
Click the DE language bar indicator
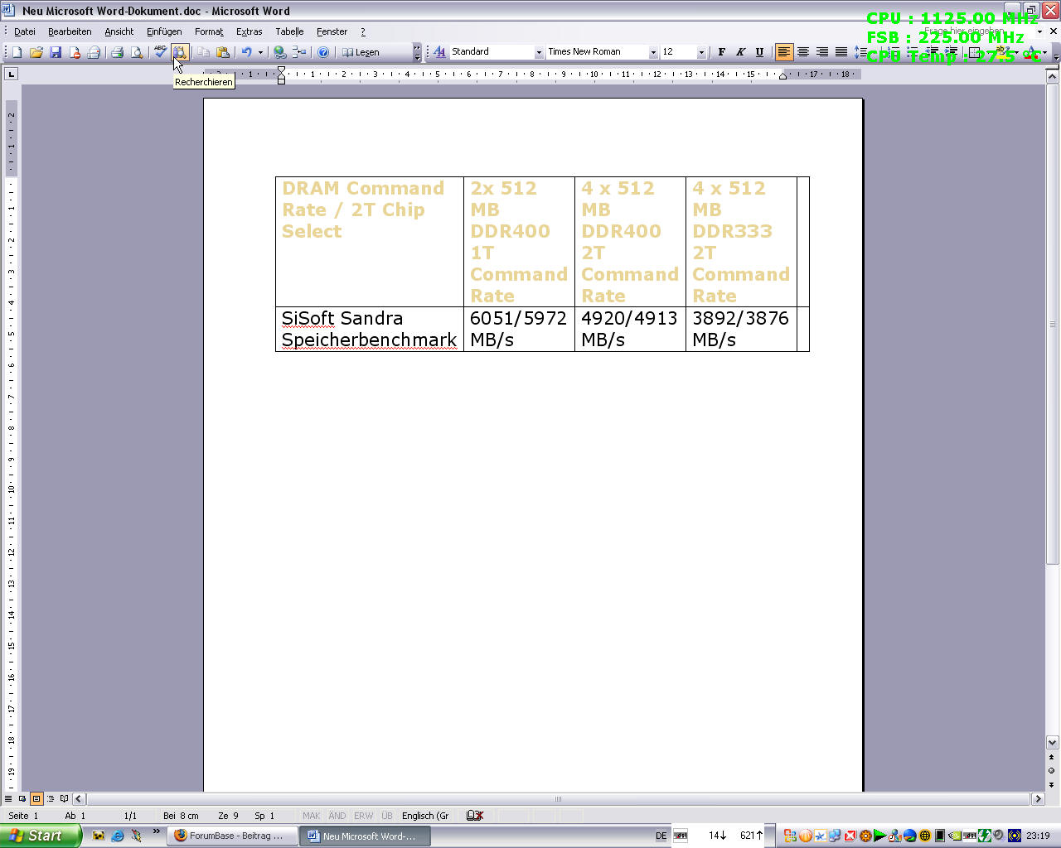(661, 836)
